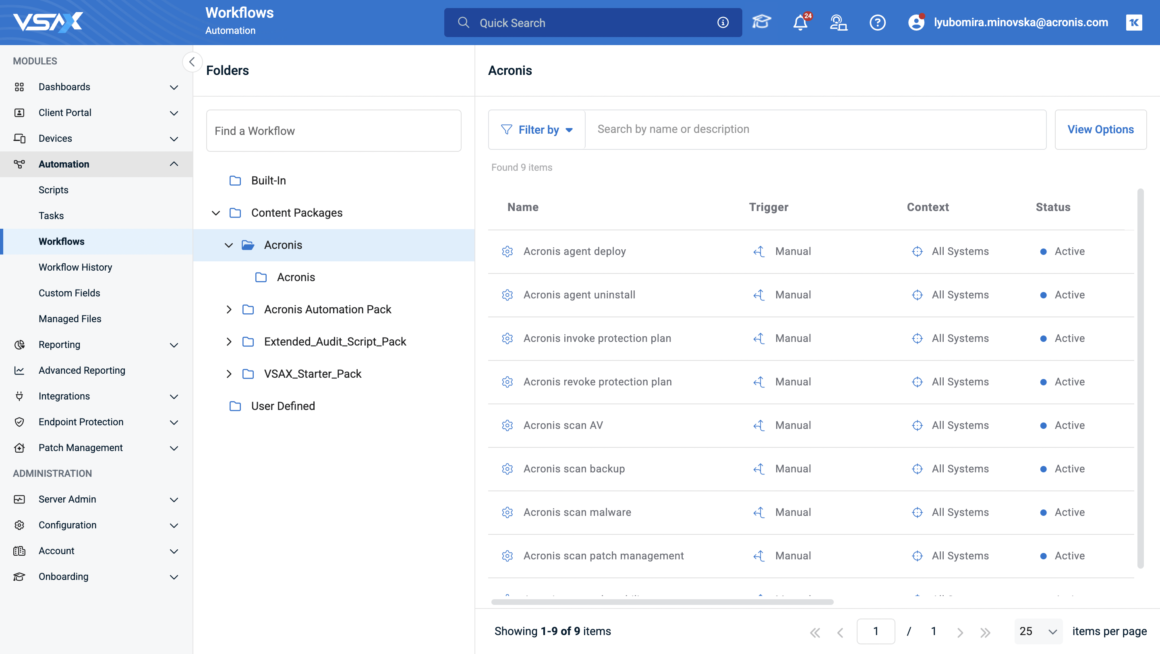Viewport: 1160px width, 654px height.
Task: Click the Kaseya logo icon top right
Action: coord(1134,23)
